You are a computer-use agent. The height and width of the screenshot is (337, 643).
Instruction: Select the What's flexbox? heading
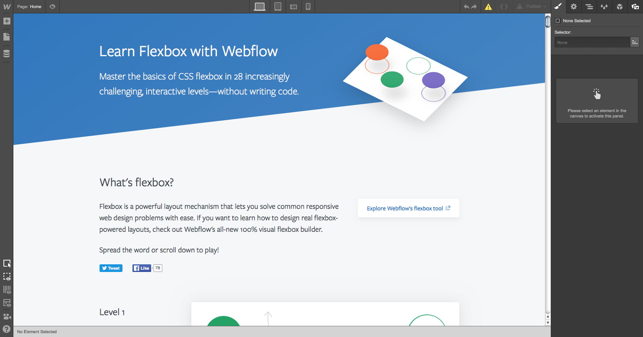[137, 183]
